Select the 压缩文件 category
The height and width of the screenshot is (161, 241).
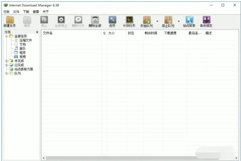click(x=26, y=40)
